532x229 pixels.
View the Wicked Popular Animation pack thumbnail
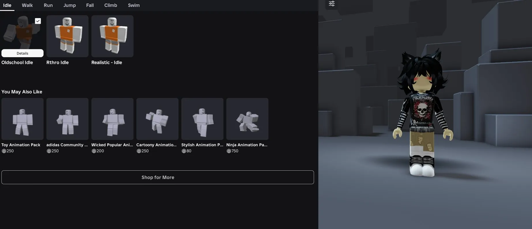pos(112,119)
